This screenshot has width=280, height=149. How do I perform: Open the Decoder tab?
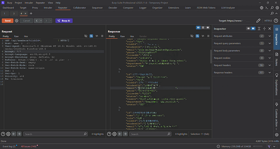pos(113,8)
